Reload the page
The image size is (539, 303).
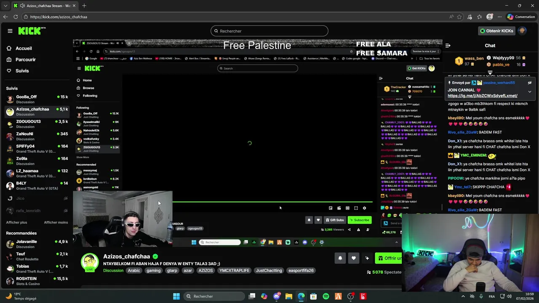pos(16,17)
